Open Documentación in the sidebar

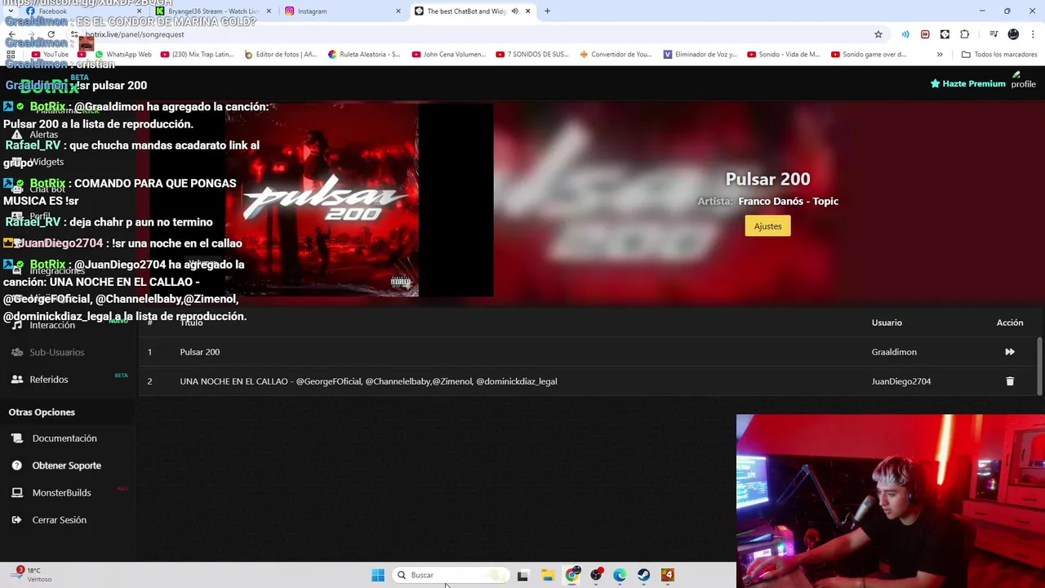point(64,439)
